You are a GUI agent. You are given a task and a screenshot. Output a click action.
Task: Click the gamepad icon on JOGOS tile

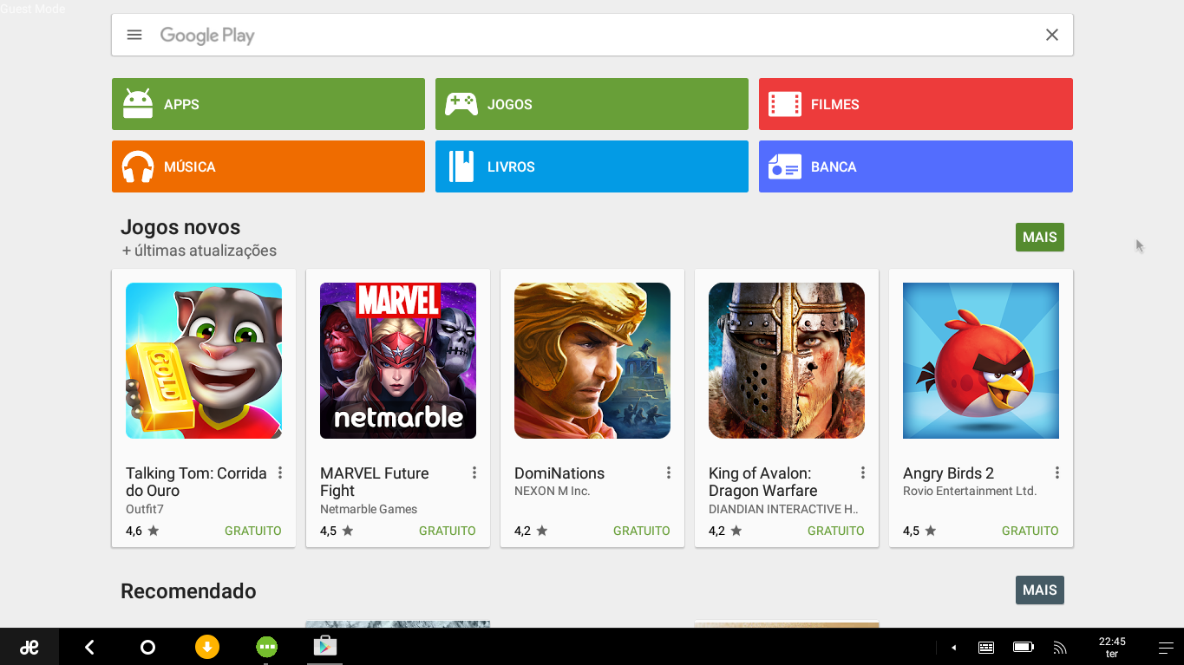tap(461, 104)
